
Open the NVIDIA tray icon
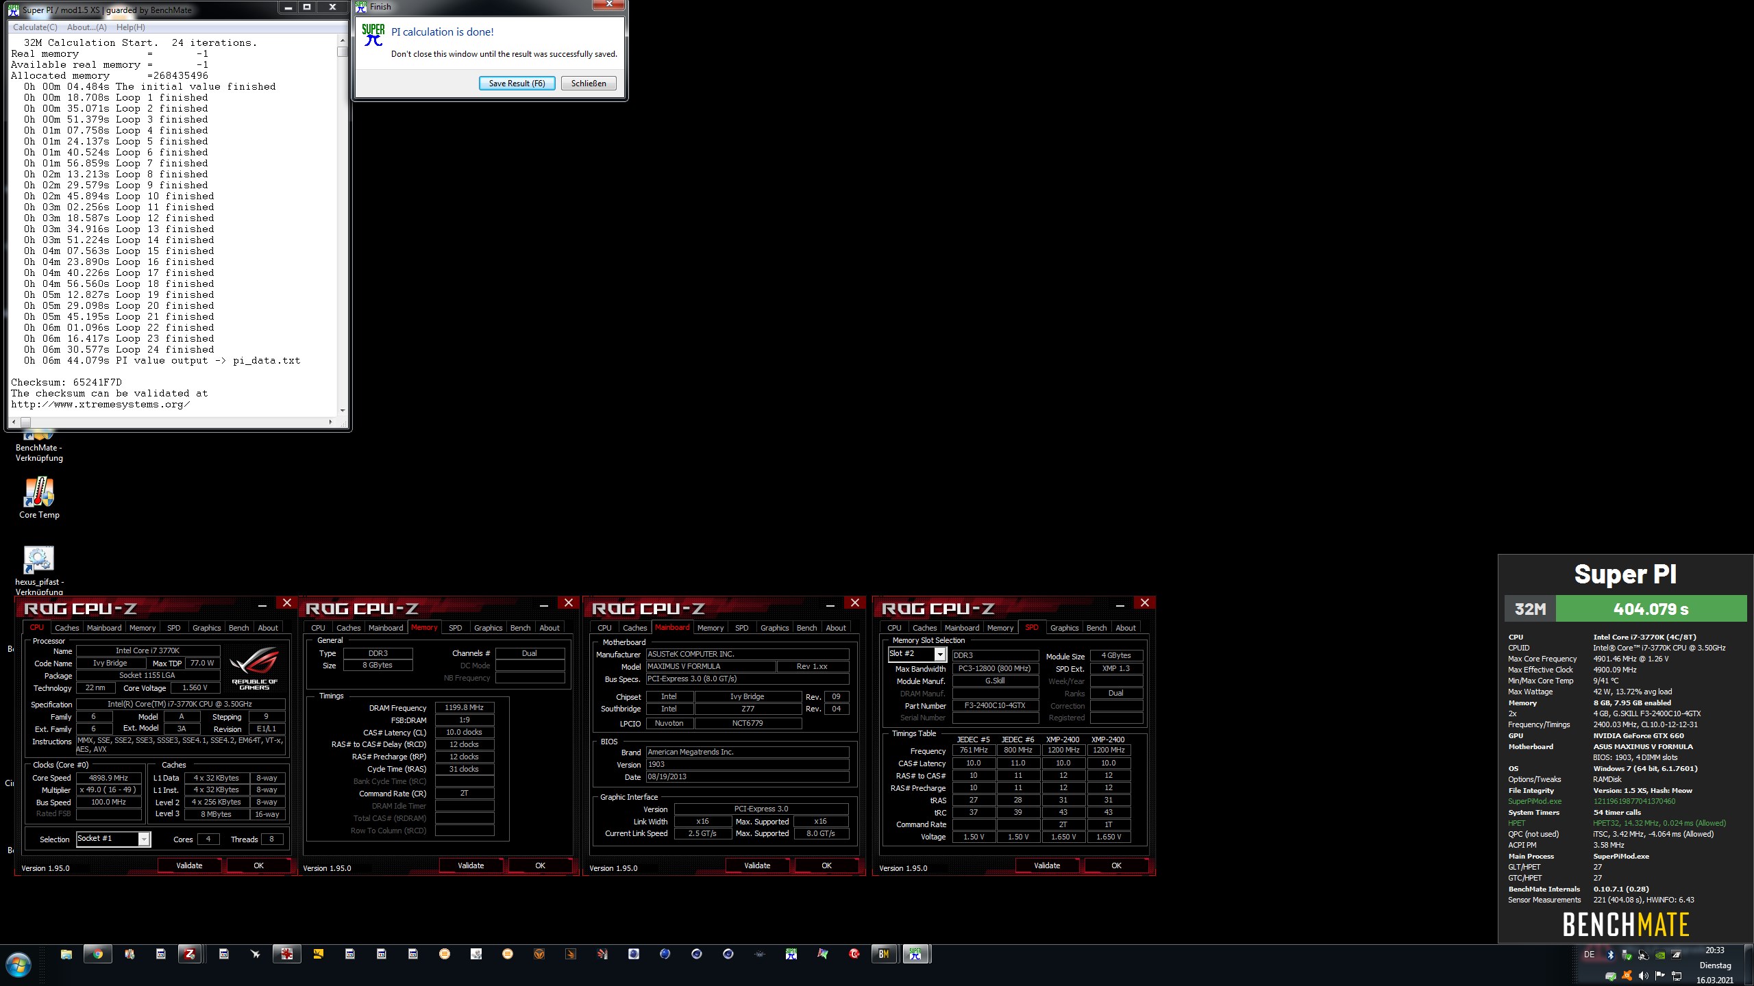pos(1660,955)
